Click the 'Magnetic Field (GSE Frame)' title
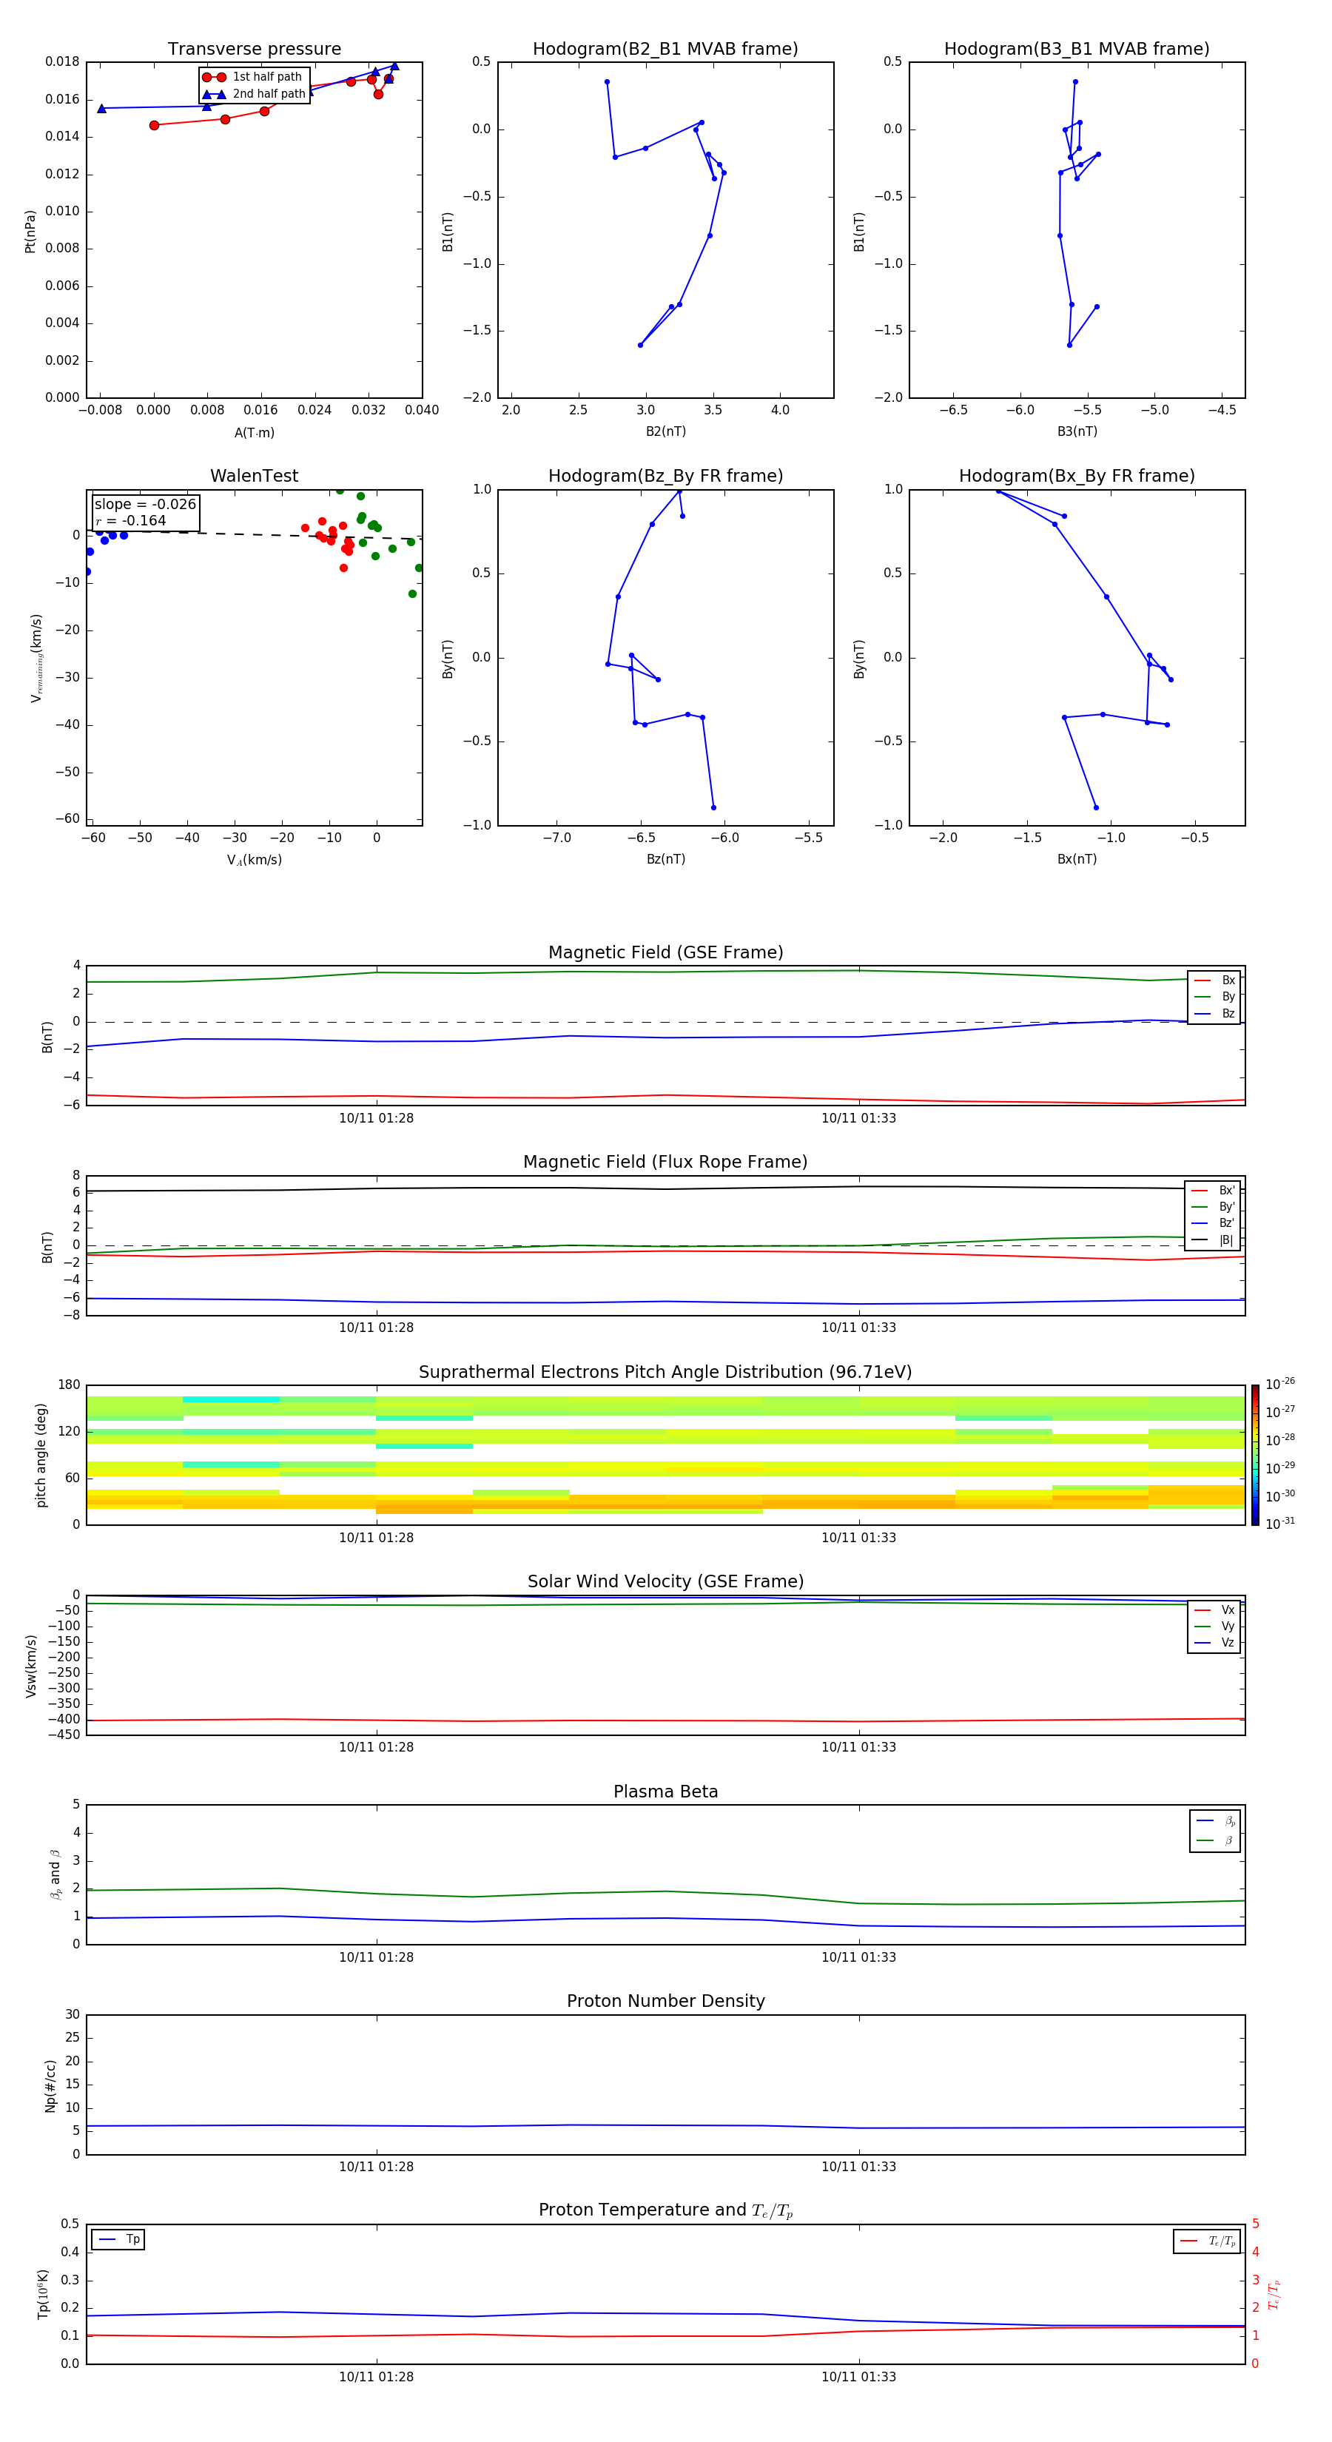 tap(665, 952)
